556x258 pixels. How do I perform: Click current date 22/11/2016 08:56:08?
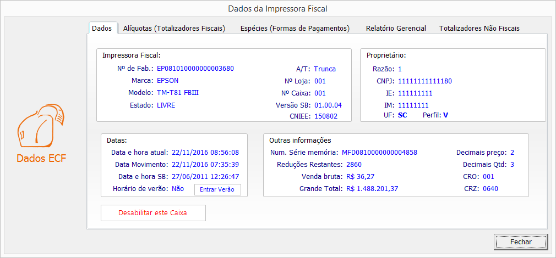click(x=205, y=153)
